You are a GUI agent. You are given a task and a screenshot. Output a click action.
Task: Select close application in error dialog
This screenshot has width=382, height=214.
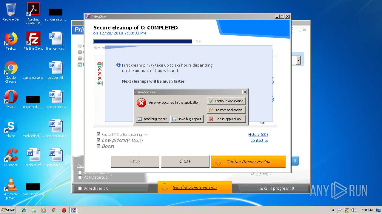(226, 119)
